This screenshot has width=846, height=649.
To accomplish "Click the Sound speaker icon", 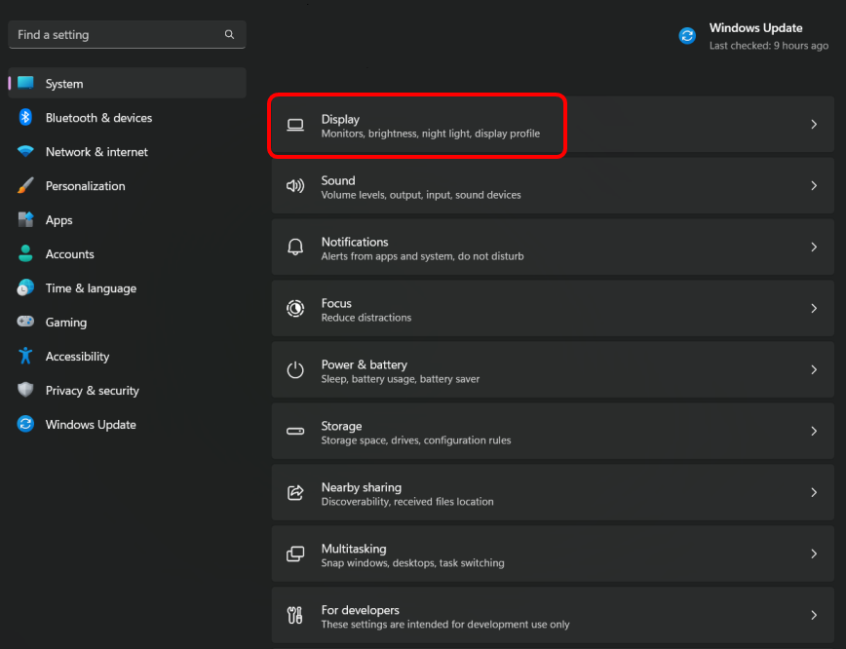I will 295,186.
